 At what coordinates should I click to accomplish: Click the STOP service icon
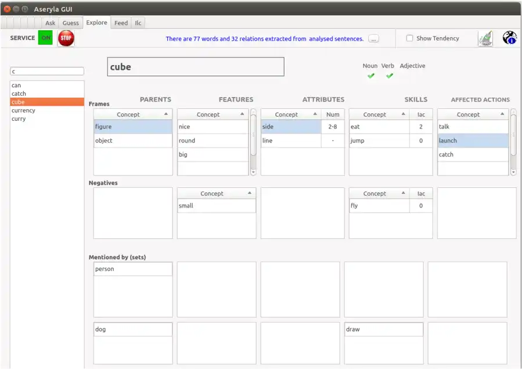(x=66, y=38)
